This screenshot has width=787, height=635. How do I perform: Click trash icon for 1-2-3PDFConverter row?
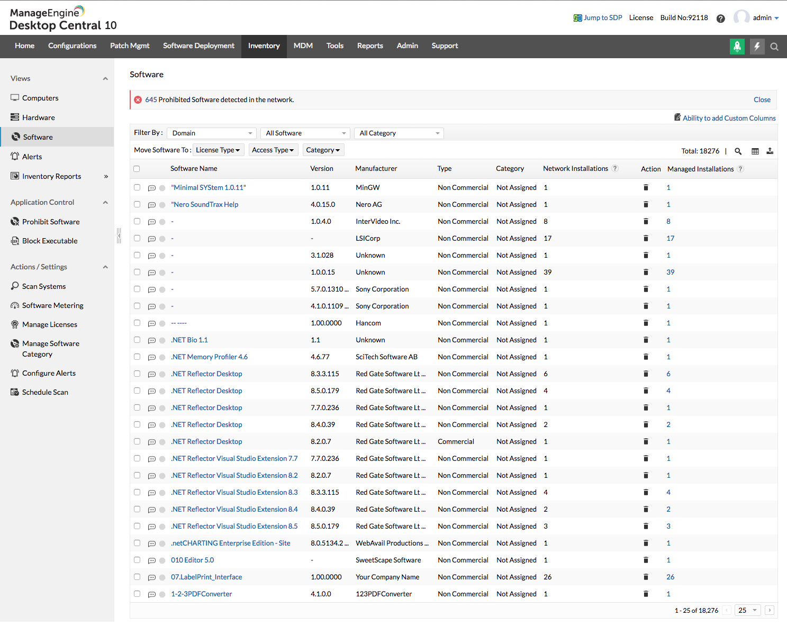646,594
